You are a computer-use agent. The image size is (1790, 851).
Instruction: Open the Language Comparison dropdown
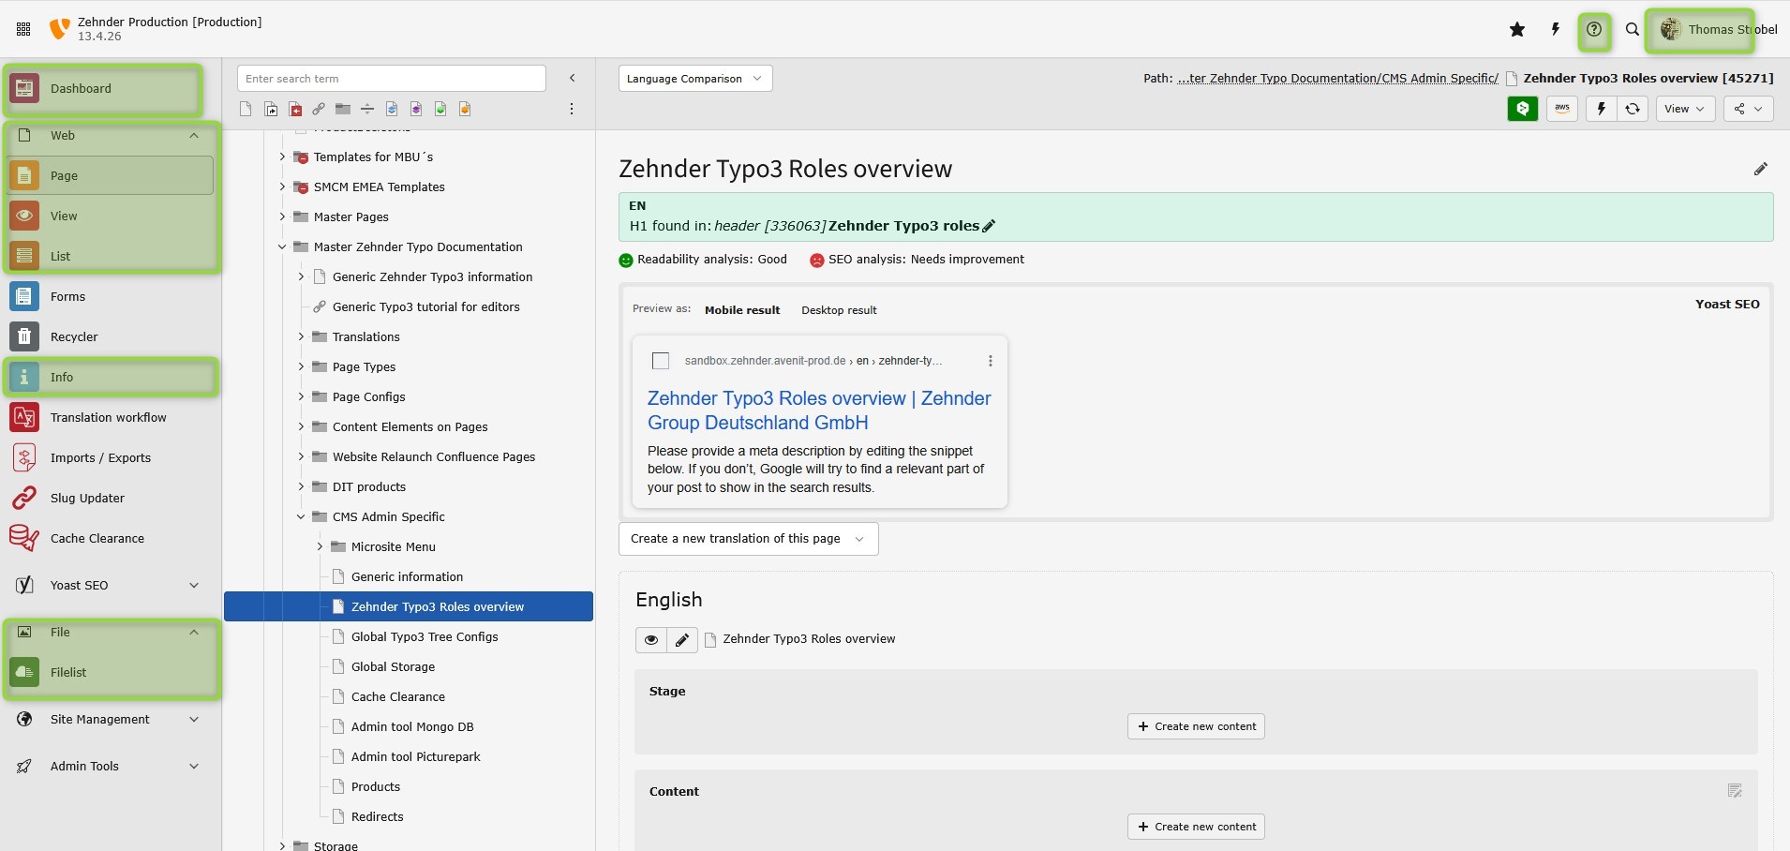coord(694,79)
